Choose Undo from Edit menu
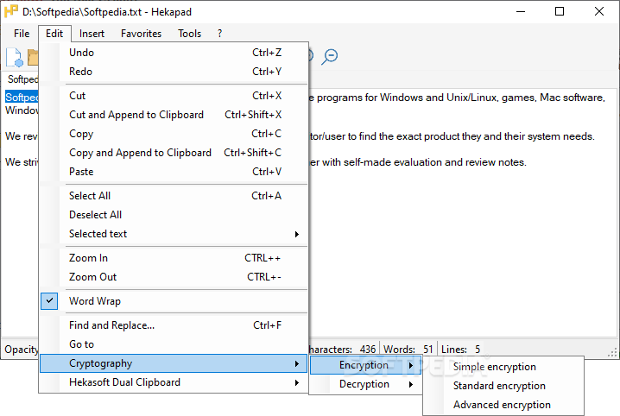Screen dimensions: 620x416 [x=174, y=53]
